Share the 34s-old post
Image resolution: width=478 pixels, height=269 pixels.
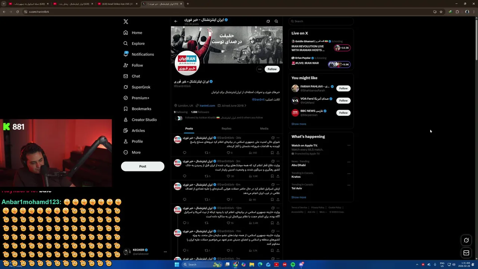click(278, 152)
